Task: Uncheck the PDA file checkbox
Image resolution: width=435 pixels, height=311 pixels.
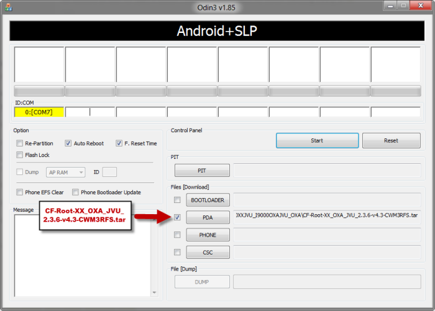Action: click(x=177, y=217)
